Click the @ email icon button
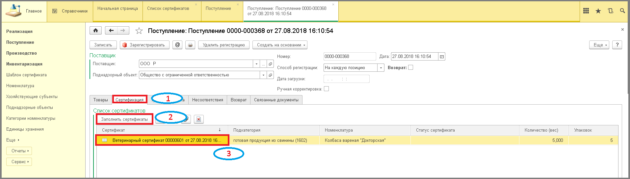Viewport: 630px width, 179px height. [x=177, y=45]
